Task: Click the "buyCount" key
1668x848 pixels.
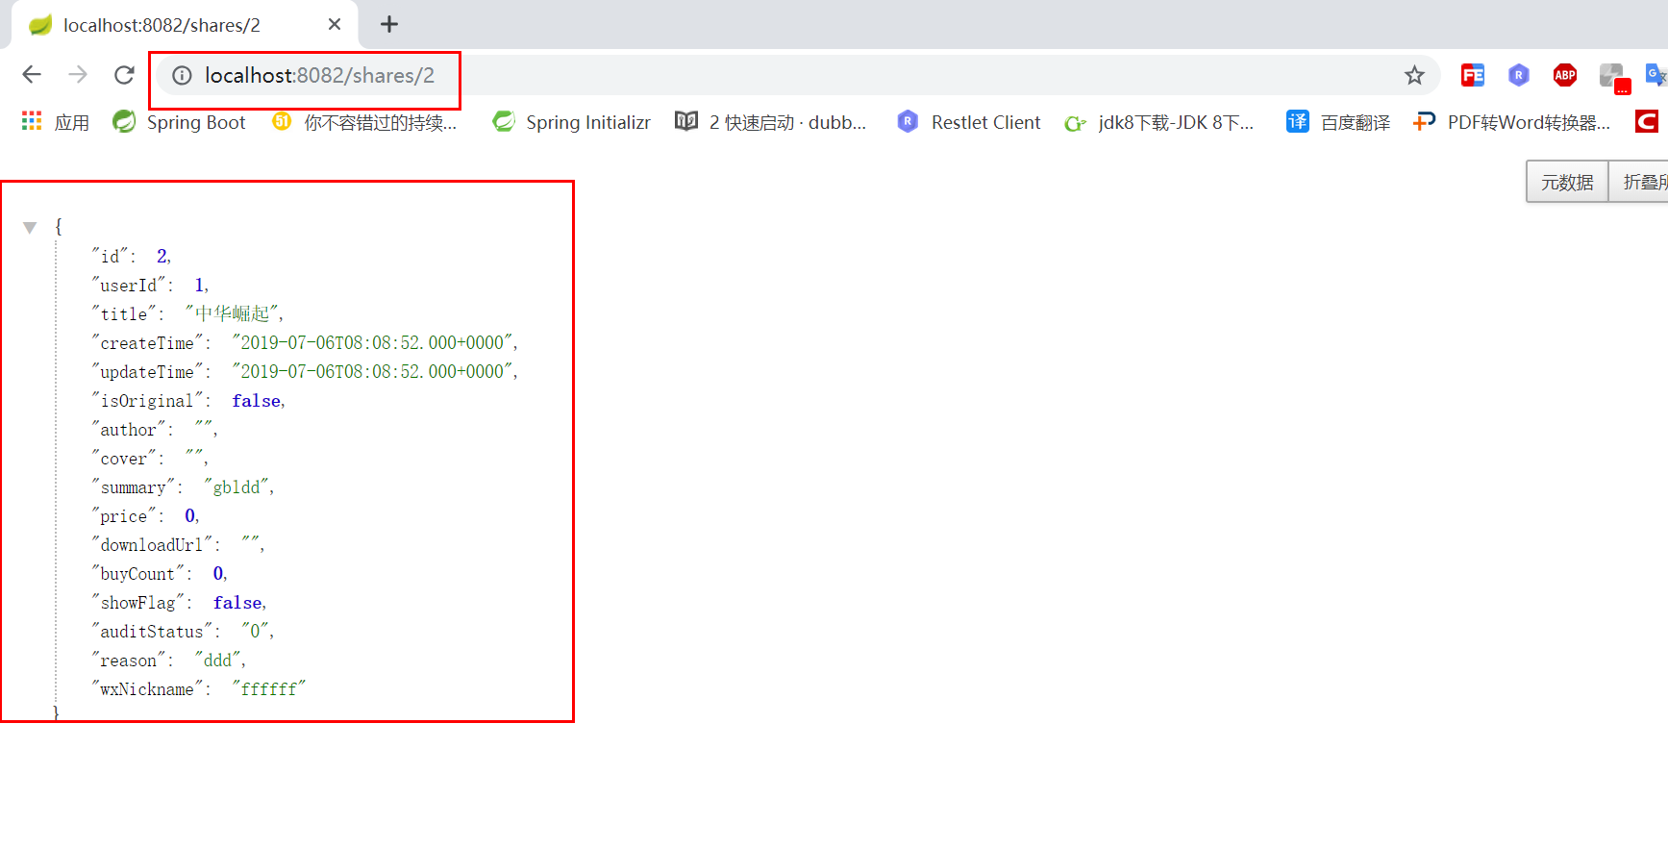Action: point(137,573)
